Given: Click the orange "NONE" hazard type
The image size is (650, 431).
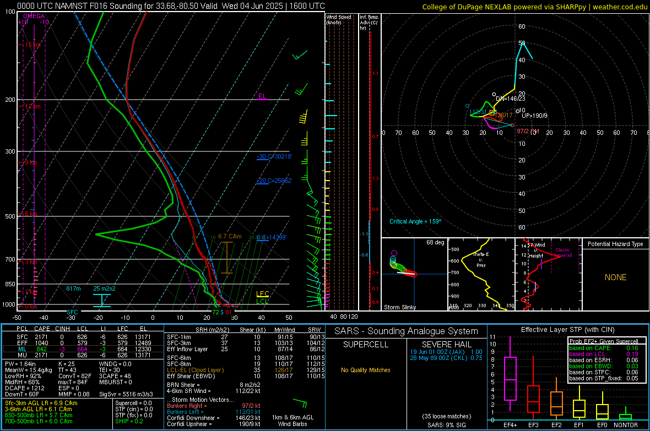Looking at the screenshot, I should pos(615,277).
